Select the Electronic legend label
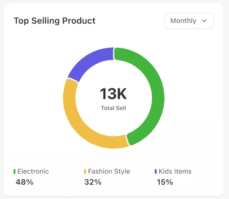Screen dimensions: 229x199 [33, 172]
